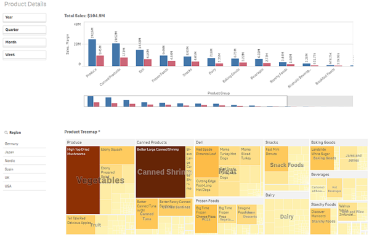This screenshot has width=372, height=237.
Task: Select Cutting Edge Foot-Long Hot Dogs tile
Action: pyautogui.click(x=207, y=187)
